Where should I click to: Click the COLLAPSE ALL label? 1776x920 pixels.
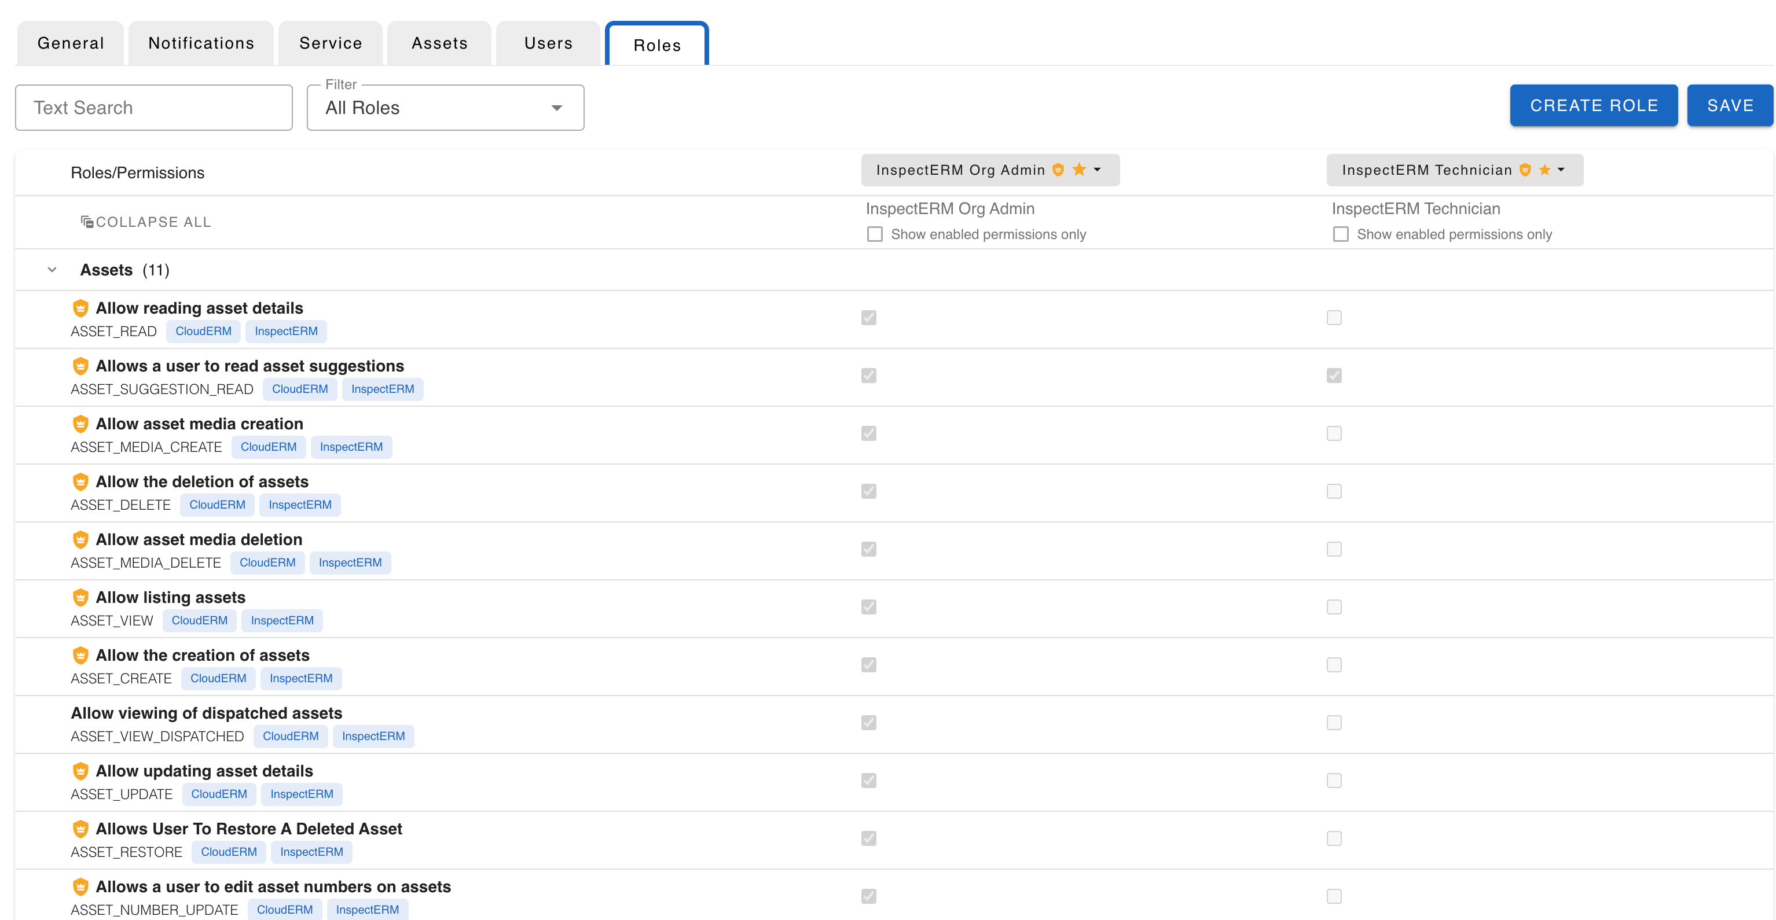coord(153,222)
